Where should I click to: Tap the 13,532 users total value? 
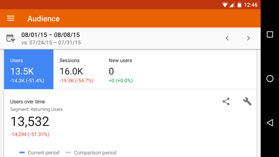tap(30, 122)
